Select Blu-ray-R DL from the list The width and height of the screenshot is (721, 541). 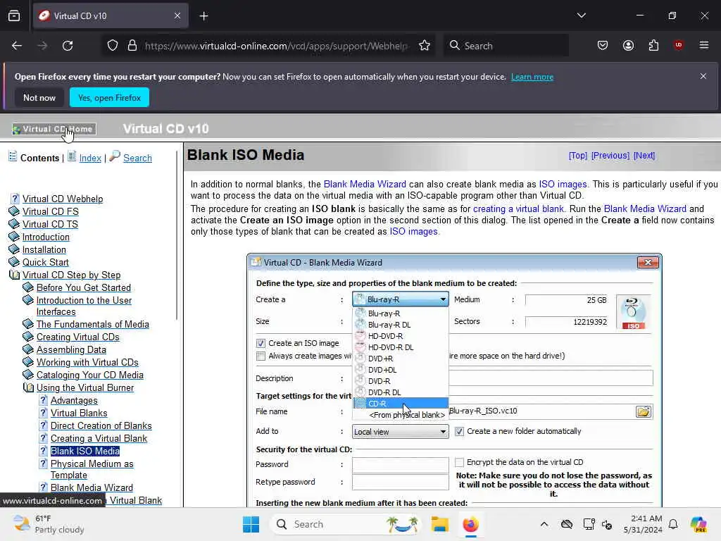[401, 325]
